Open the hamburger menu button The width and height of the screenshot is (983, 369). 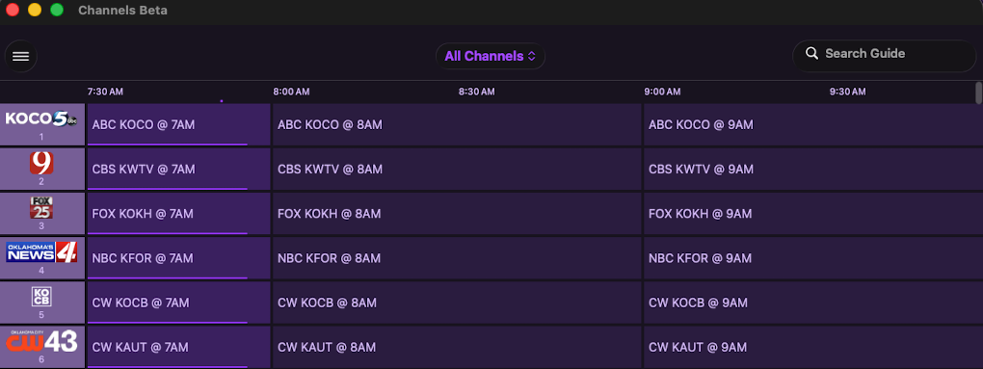(20, 57)
